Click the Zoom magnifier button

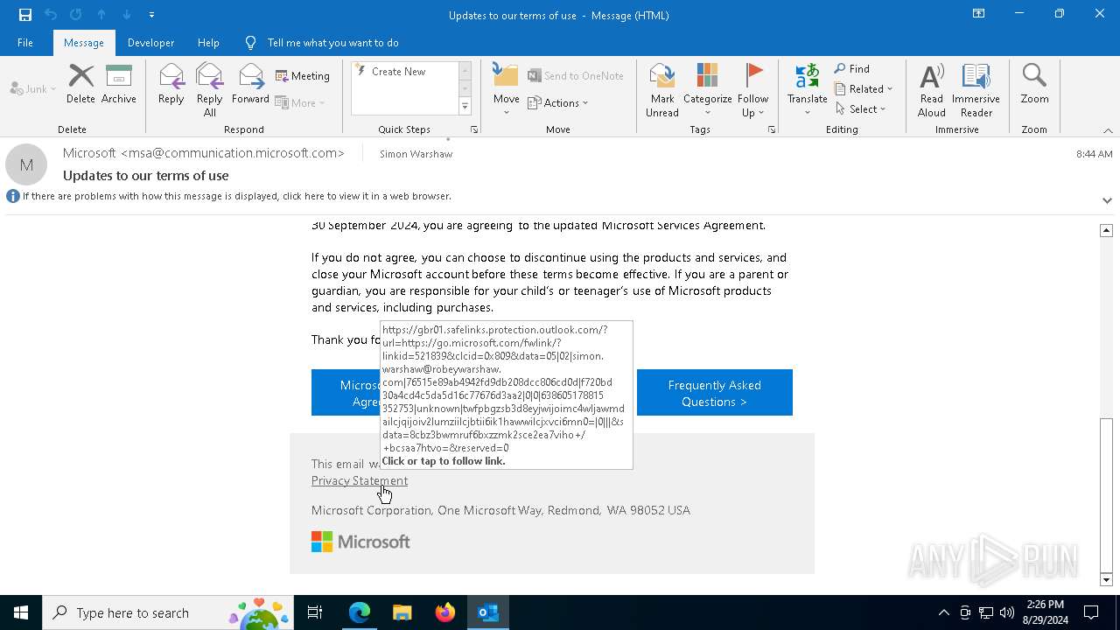[1034, 84]
